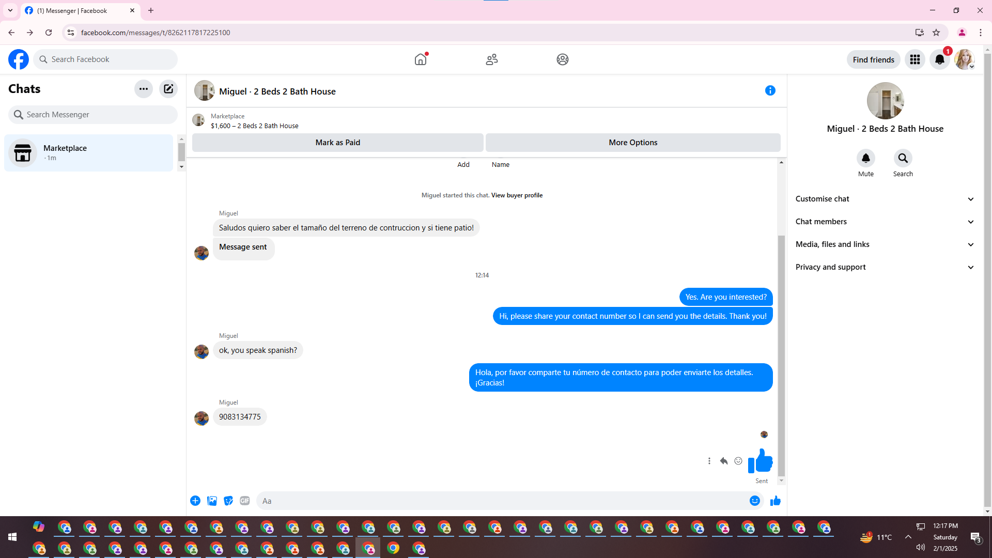Click the emoji smiley in message box

tap(755, 501)
